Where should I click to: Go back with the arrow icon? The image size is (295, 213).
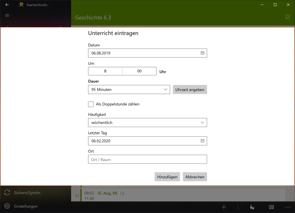tap(7, 5)
